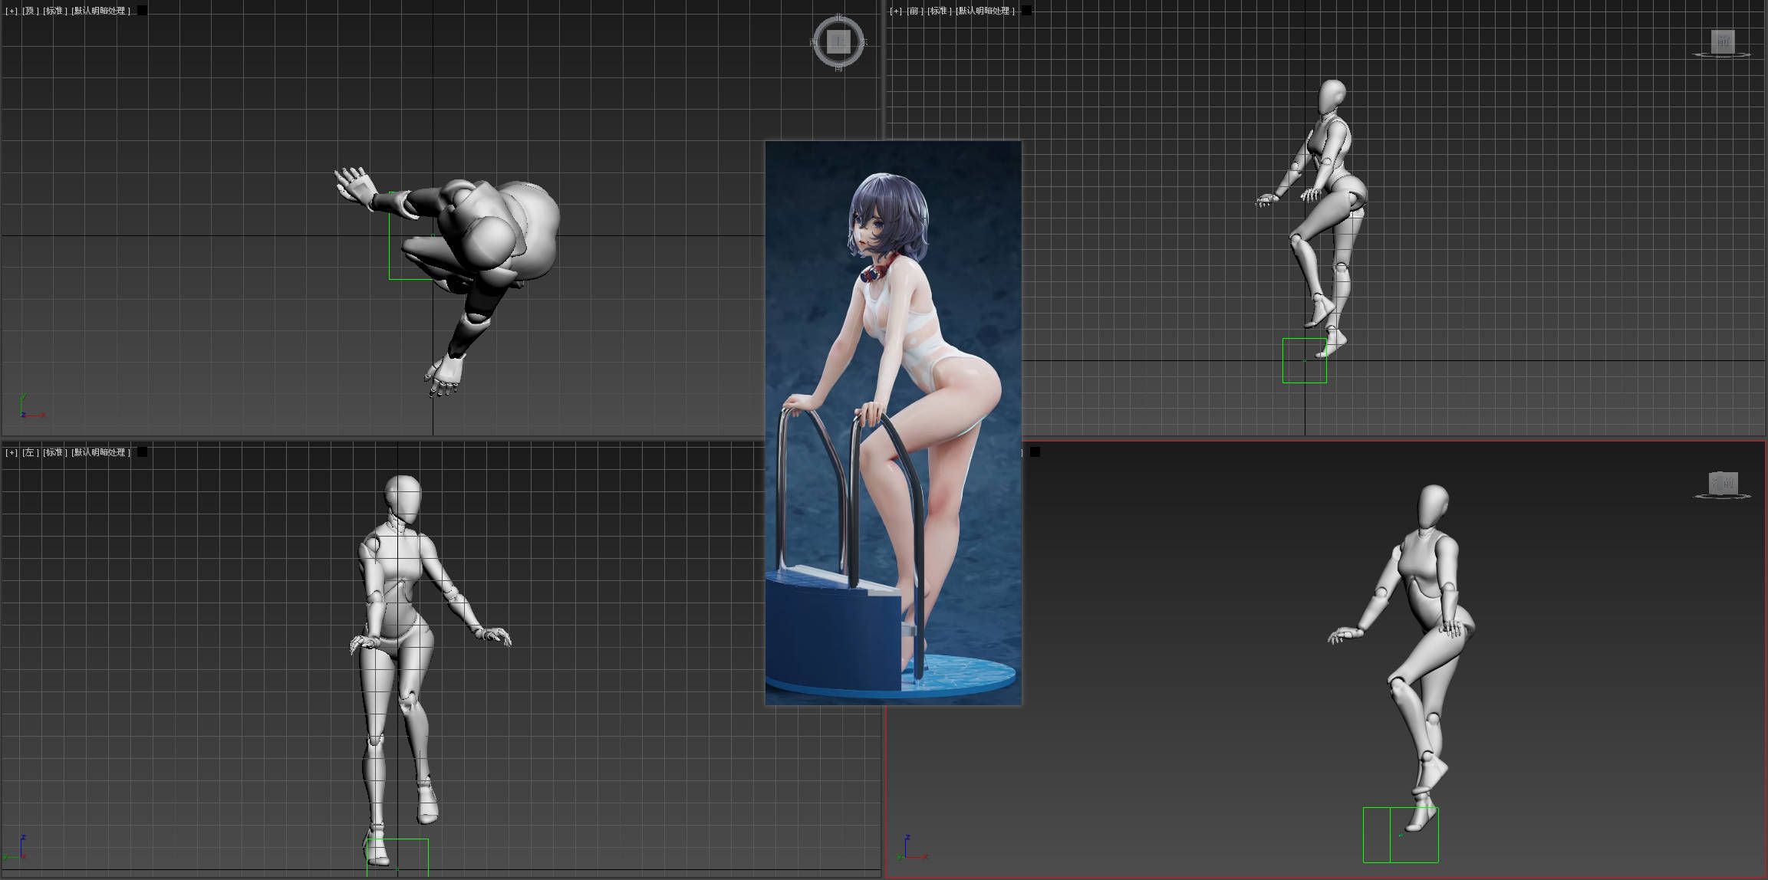
Task: Click the ViewCube in the perspective viewport
Action: click(1723, 484)
